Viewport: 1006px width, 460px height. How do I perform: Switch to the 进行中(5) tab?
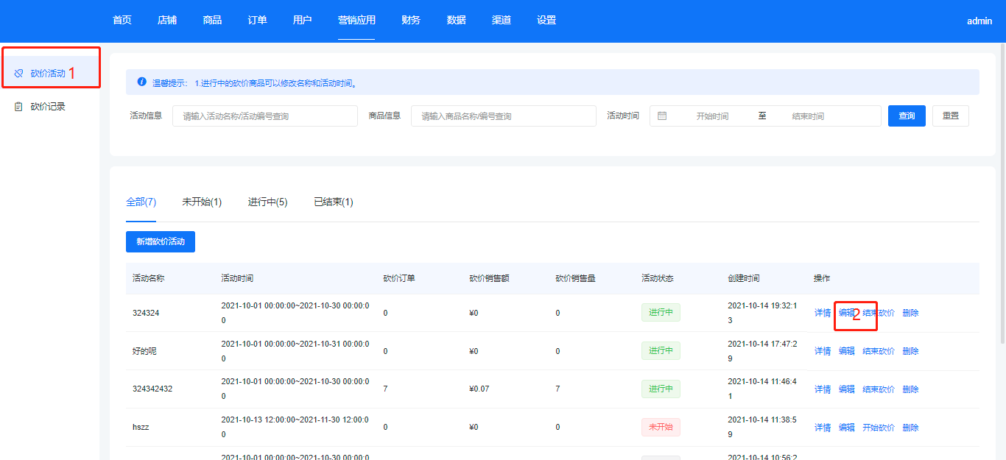tap(267, 202)
